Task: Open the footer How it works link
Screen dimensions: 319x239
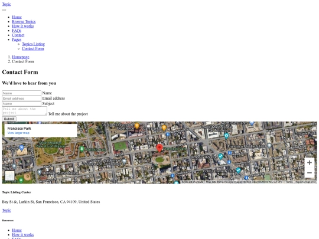Action: click(x=23, y=235)
